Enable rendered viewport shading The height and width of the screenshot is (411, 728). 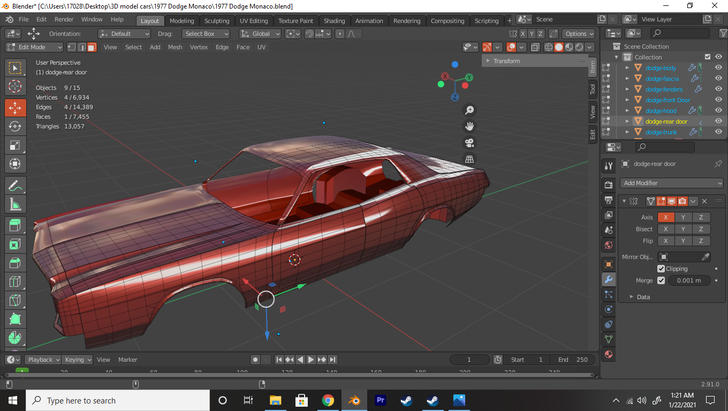(x=579, y=47)
